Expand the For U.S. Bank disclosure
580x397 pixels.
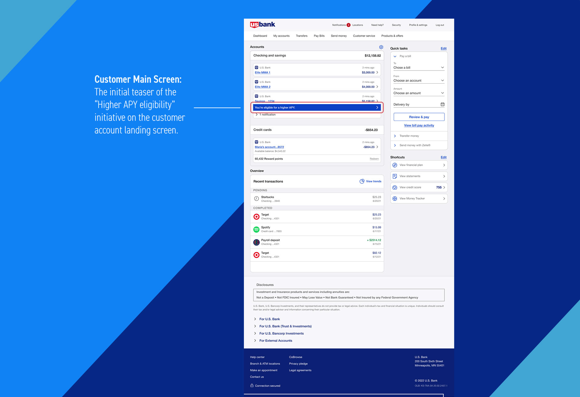pos(255,319)
